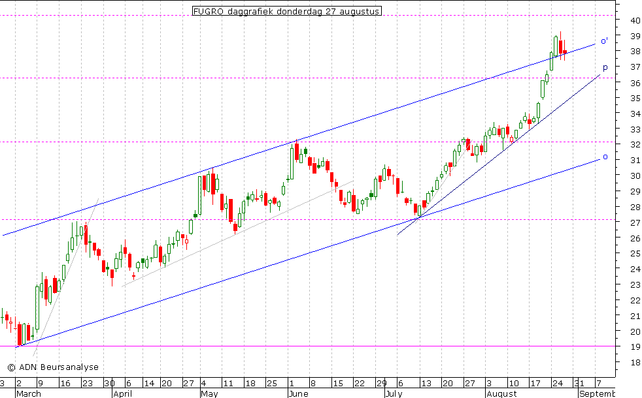642x398 pixels.
Task: Click date label 20 in July
Action: point(448,384)
